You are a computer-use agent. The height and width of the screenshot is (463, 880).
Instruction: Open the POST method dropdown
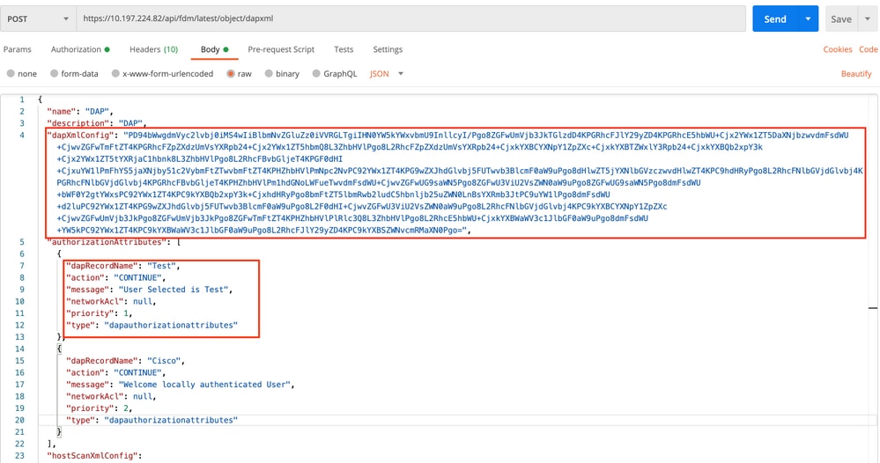(x=37, y=18)
